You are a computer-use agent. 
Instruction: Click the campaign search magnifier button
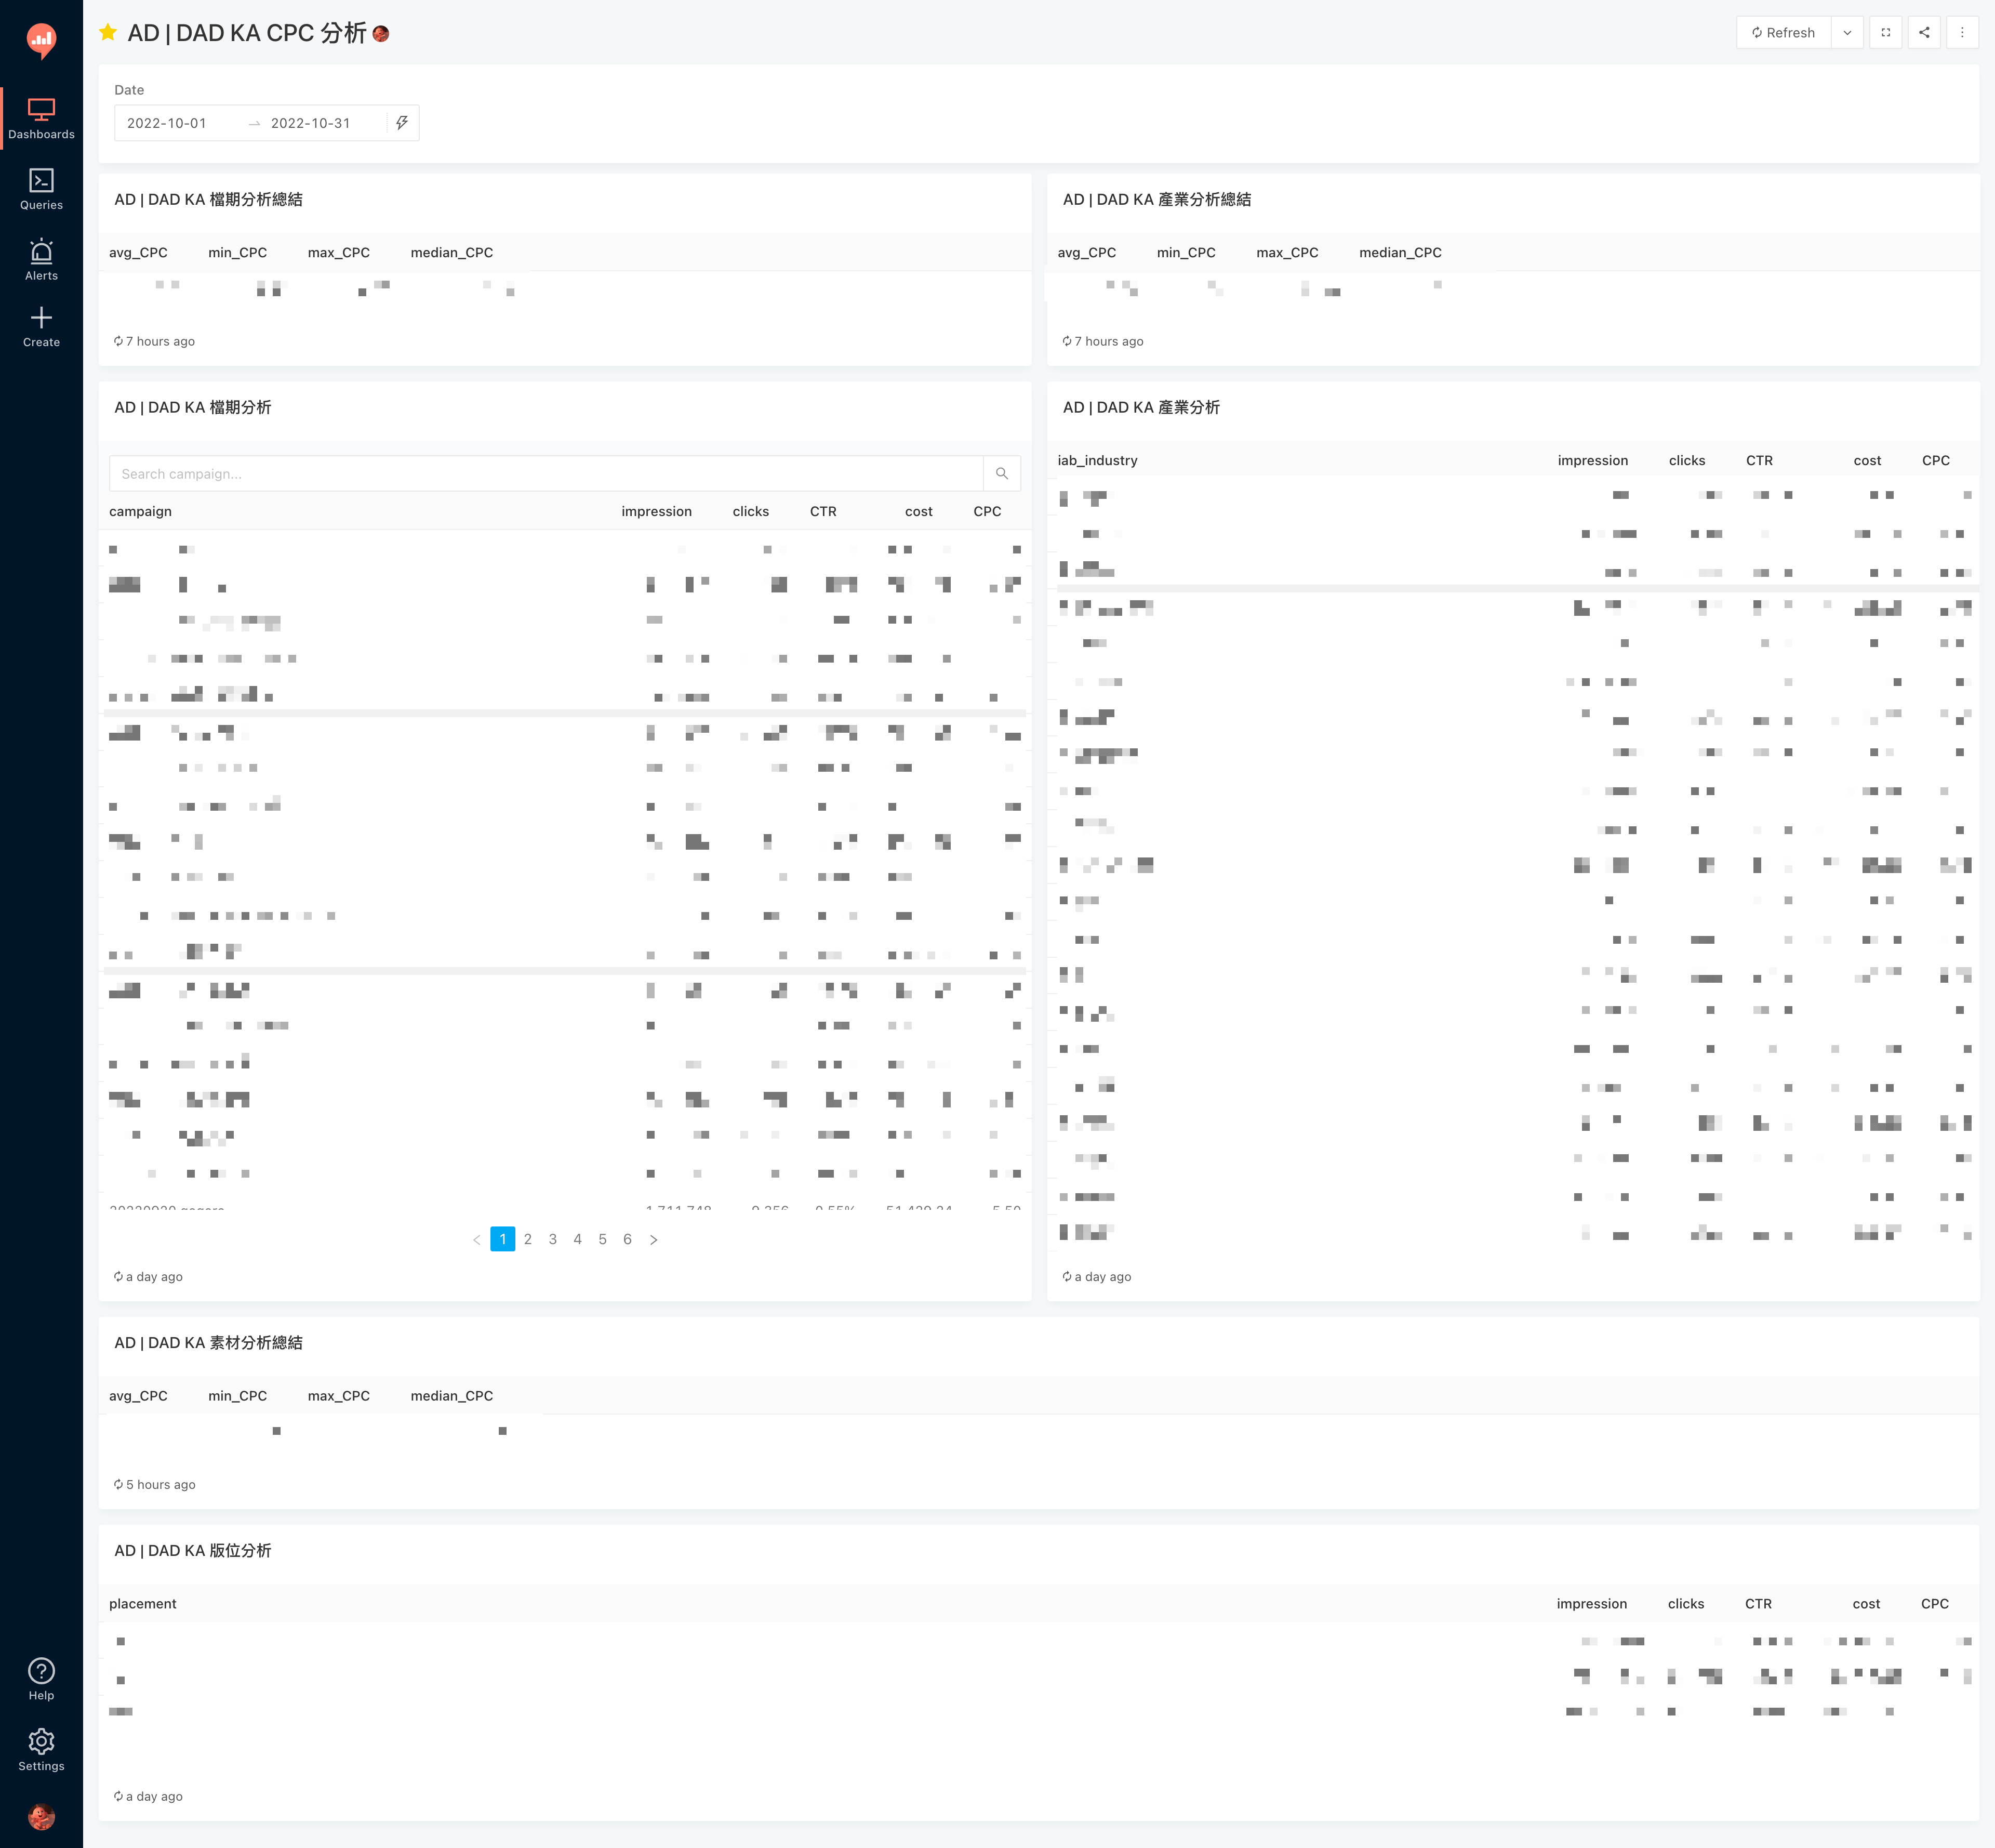1002,474
